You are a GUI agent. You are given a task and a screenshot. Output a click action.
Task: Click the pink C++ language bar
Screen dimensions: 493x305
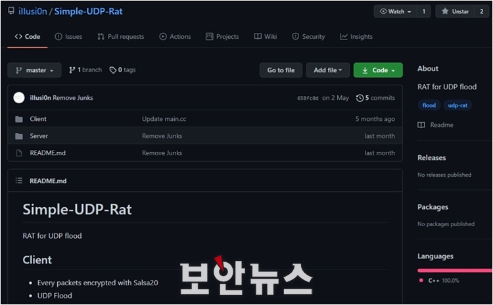pyautogui.click(x=455, y=270)
